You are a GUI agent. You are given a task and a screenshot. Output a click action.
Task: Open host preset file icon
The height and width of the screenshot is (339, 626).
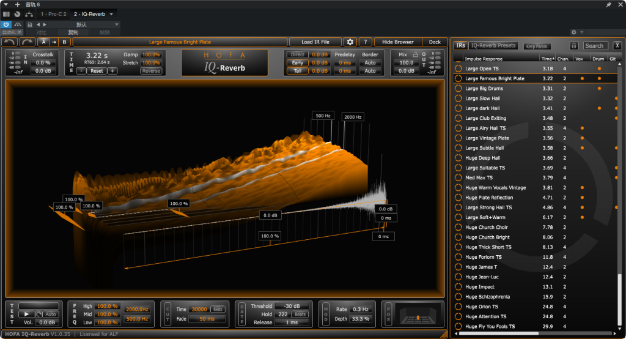tap(30, 25)
